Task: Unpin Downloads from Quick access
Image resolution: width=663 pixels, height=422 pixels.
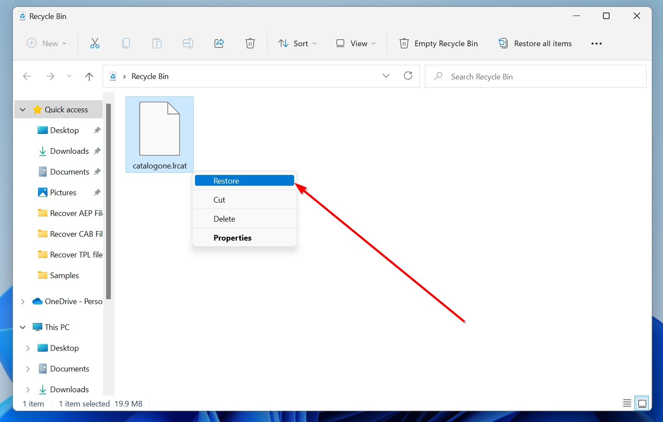Action: pos(97,151)
